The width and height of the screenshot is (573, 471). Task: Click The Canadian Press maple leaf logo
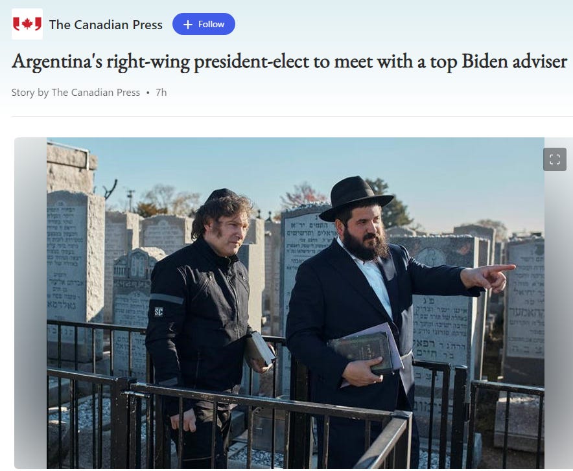tap(27, 24)
